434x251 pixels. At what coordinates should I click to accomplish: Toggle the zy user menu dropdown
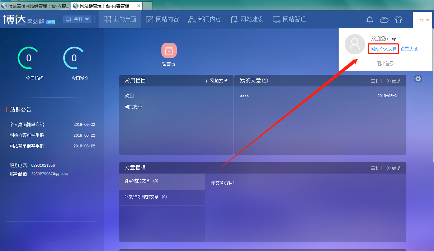[424, 20]
